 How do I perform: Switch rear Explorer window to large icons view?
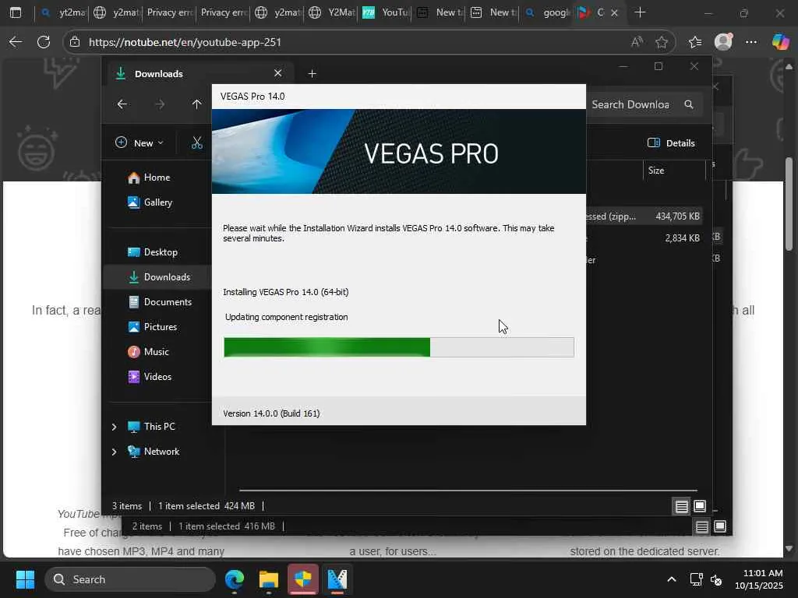(x=719, y=527)
